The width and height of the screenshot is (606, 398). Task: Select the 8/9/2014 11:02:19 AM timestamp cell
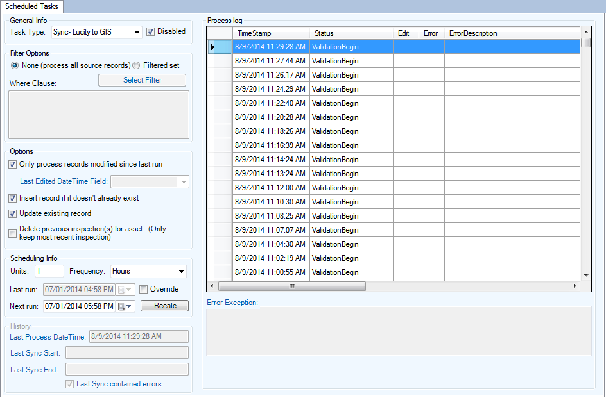coord(271,258)
